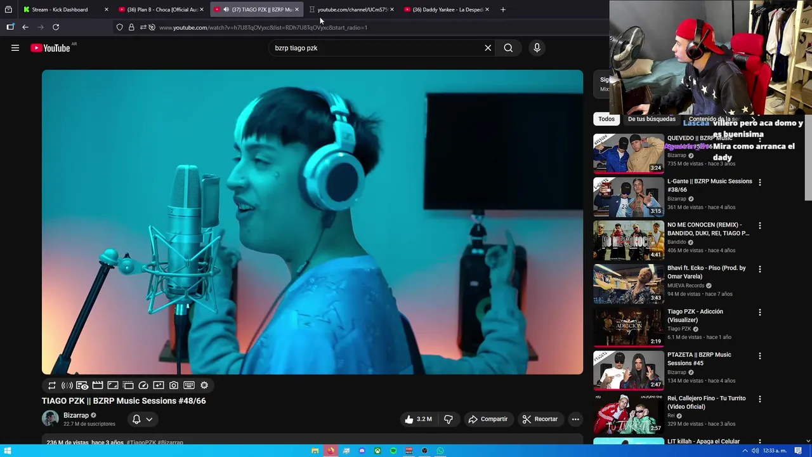
Task: Click the Recortar clip button
Action: pyautogui.click(x=540, y=419)
